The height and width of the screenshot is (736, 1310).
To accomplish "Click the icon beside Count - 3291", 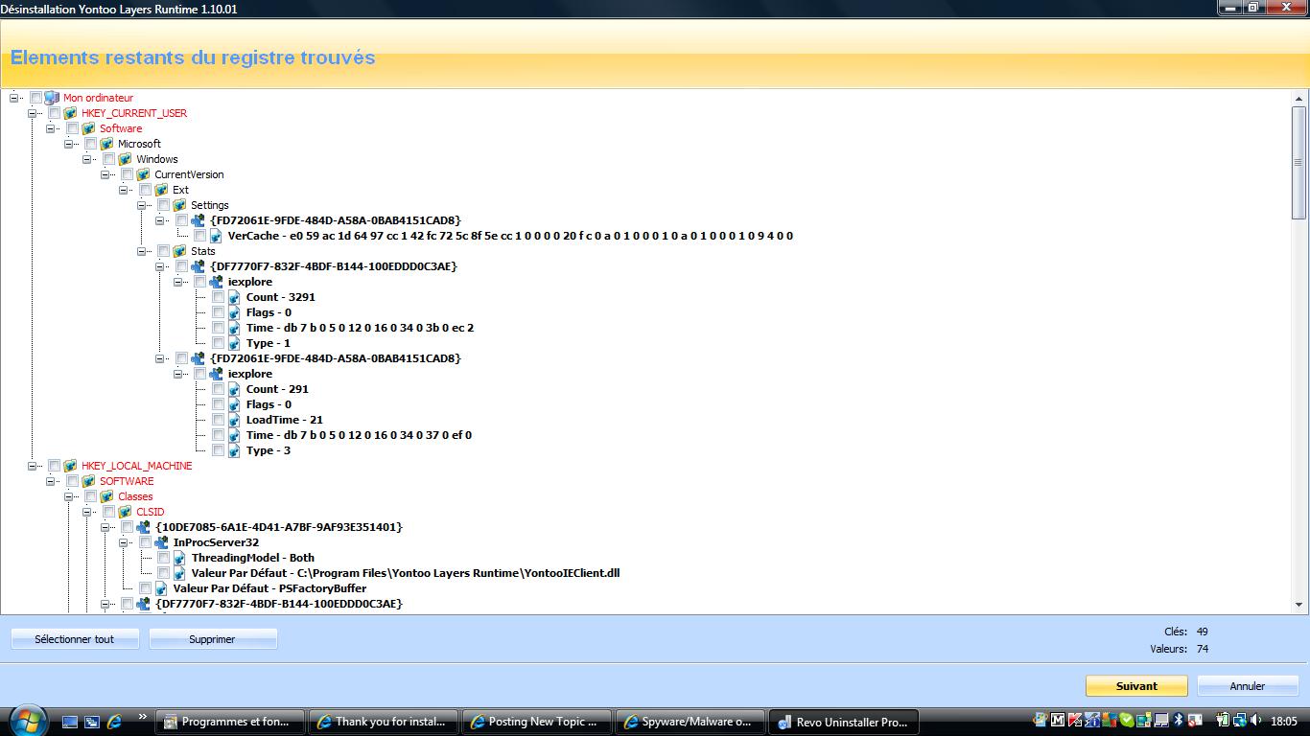I will 234,297.
